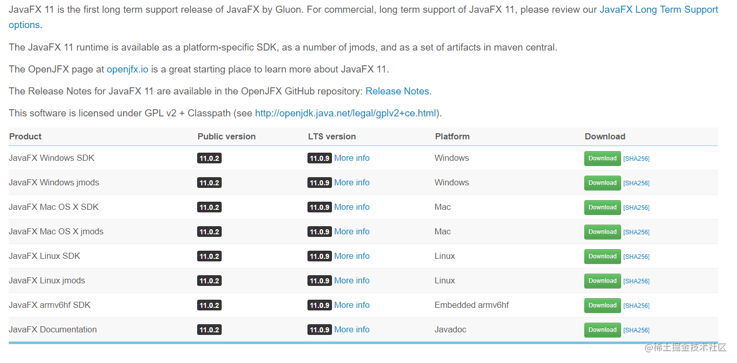Open SHA256 checksum for JavaFX Documentation
The height and width of the screenshot is (363, 737).
636,330
